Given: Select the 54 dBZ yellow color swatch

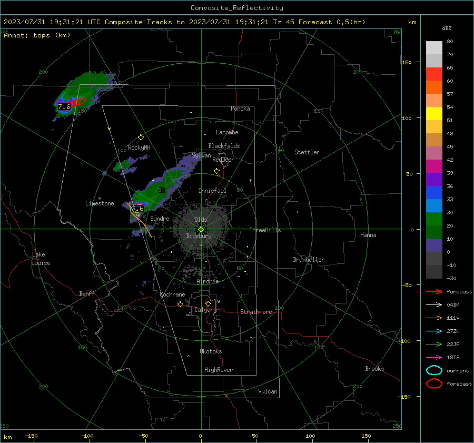Looking at the screenshot, I should [x=434, y=113].
